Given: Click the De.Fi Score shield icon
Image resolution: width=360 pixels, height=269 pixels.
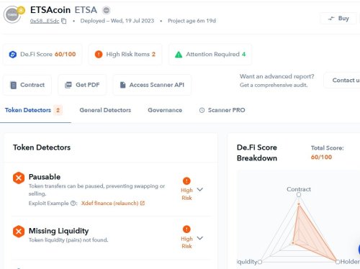Looking at the screenshot, I should (13, 55).
